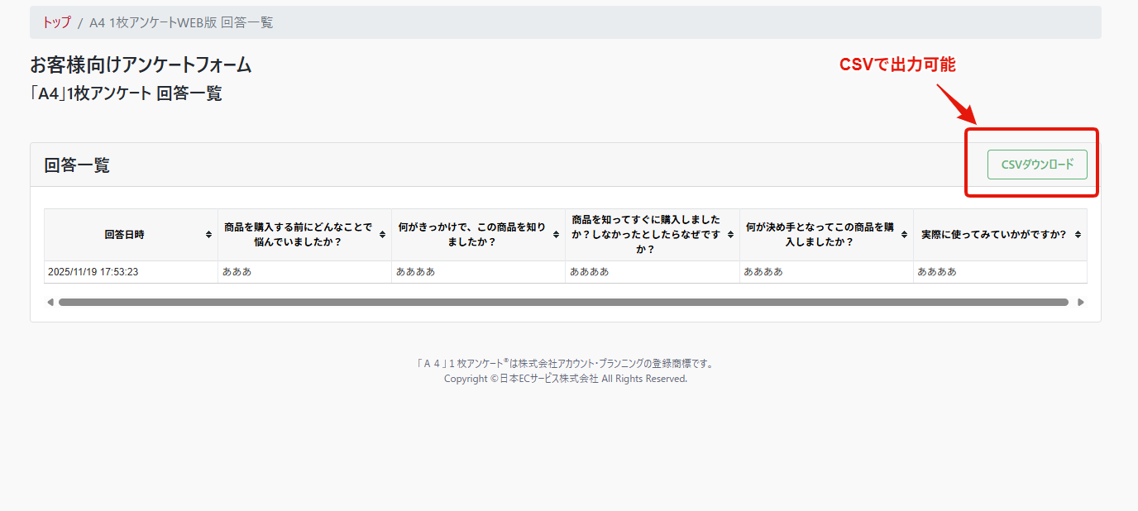Sort by 回答日時 using its sort arrows
This screenshot has height=511, width=1138.
point(208,235)
